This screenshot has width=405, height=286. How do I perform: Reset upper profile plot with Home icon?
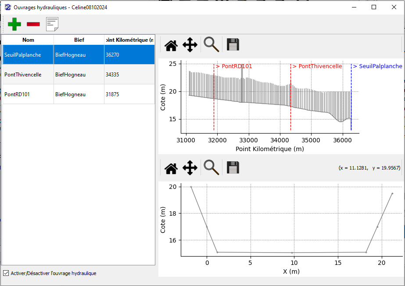click(171, 45)
